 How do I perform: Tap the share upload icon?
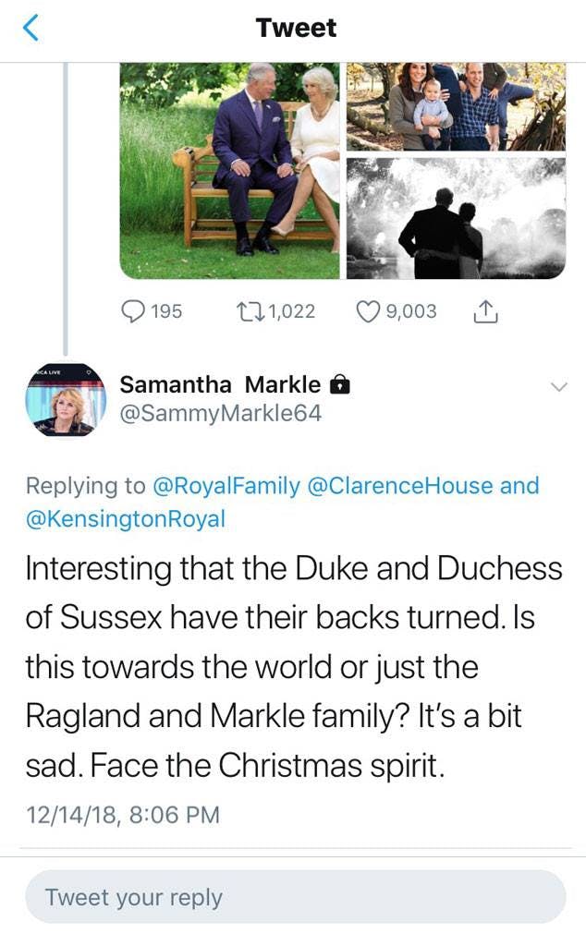point(485,312)
